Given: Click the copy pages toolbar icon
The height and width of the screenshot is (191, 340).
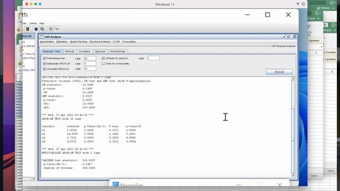Looking at the screenshot, I should pyautogui.click(x=42, y=29).
